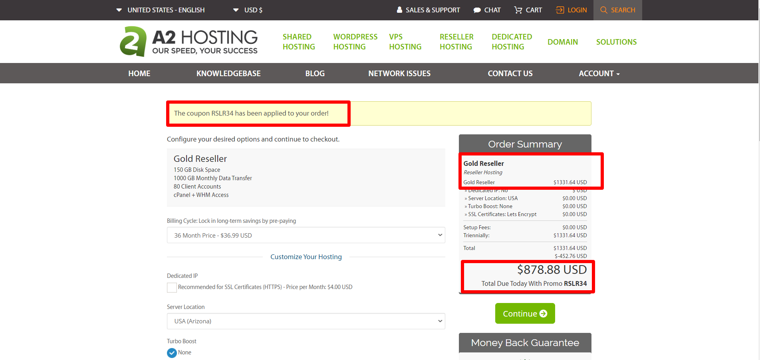
Task: Expand the USD $ currency selector
Action: click(x=248, y=10)
